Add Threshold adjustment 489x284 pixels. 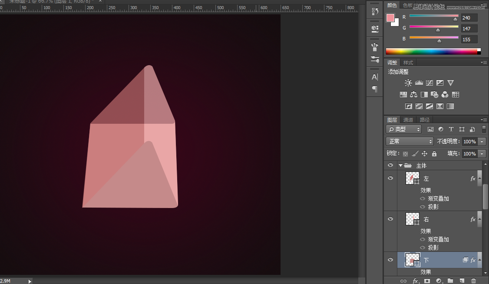pyautogui.click(x=430, y=106)
